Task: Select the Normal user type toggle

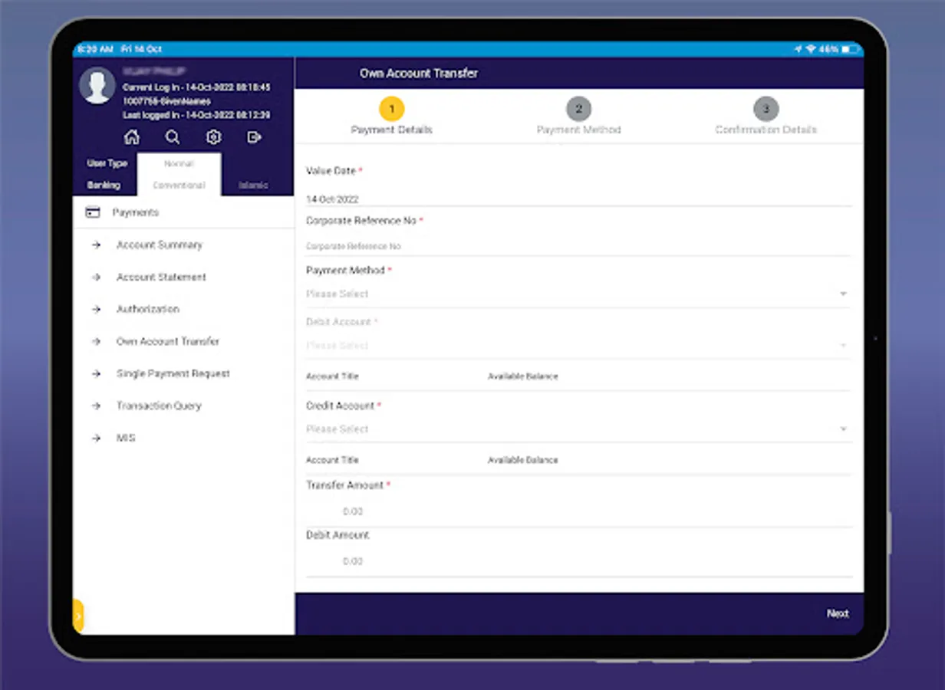Action: point(179,164)
